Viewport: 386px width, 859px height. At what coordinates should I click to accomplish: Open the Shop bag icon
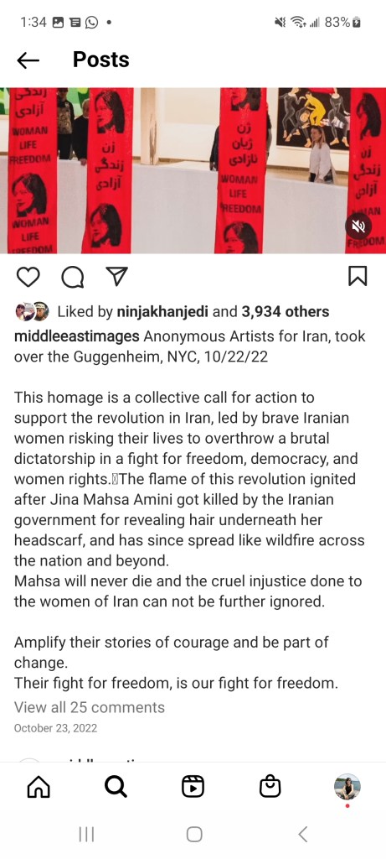click(270, 787)
